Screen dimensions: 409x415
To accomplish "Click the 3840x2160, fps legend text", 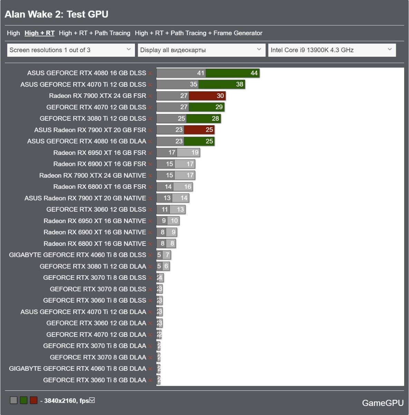I will point(65,401).
